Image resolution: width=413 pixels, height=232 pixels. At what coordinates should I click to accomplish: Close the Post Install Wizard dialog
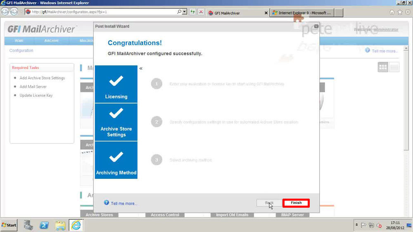pos(316,26)
